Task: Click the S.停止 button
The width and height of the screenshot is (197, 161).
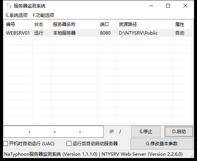Action: tap(146, 132)
